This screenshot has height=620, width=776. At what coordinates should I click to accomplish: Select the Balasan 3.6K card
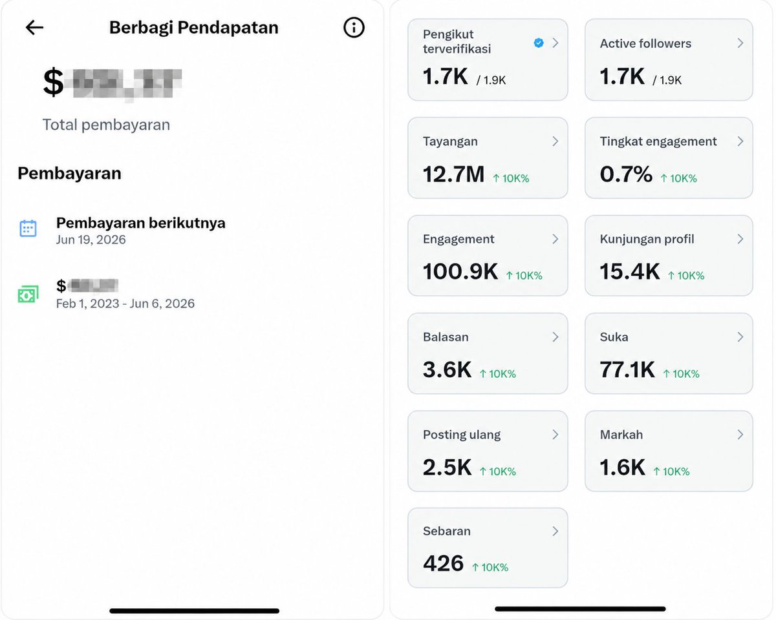(x=488, y=353)
